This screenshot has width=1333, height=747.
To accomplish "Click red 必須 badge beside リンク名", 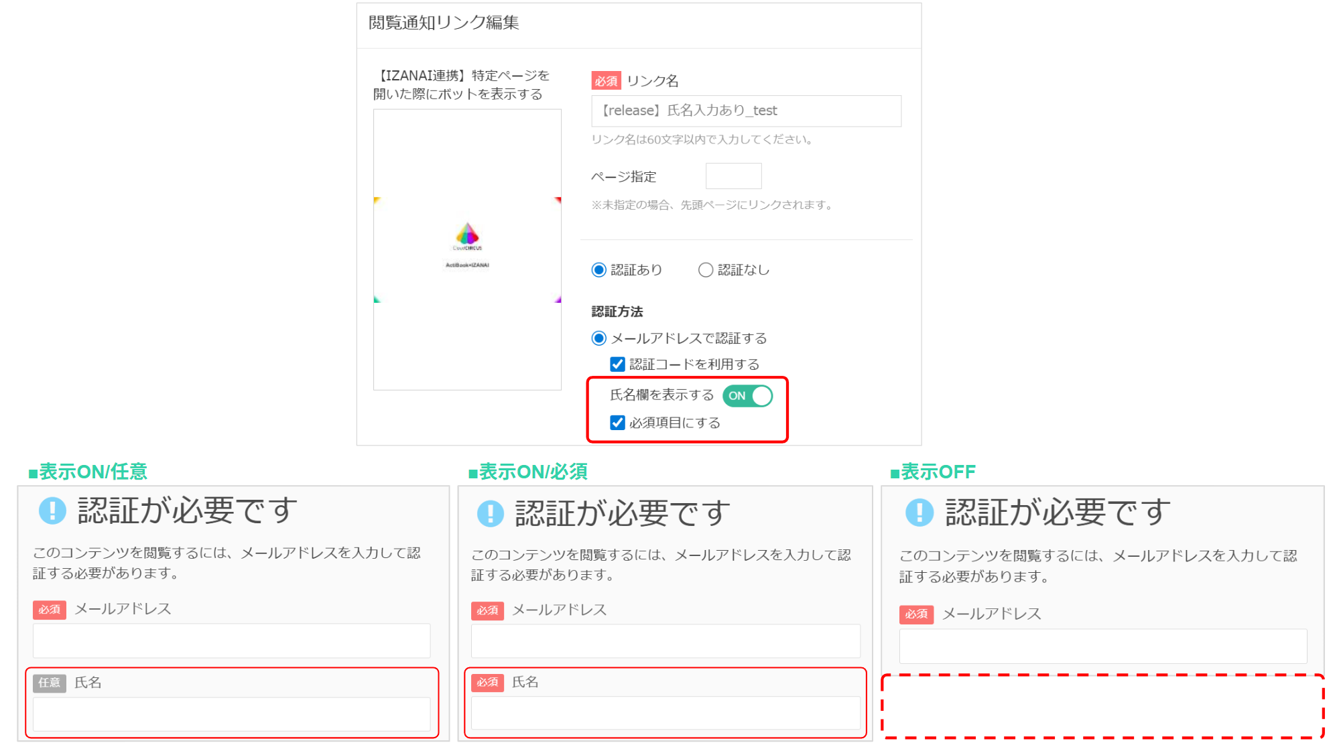I will 606,81.
